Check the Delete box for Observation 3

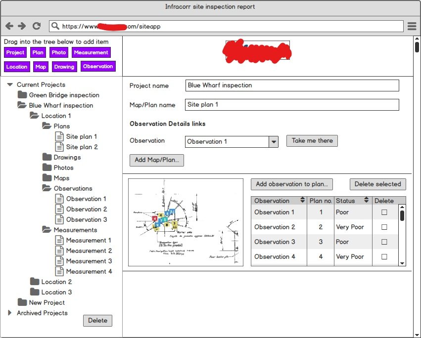pos(384,242)
